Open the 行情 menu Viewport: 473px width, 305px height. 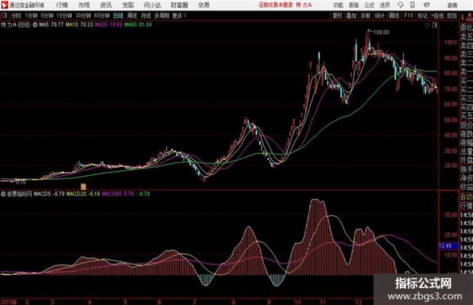[x=62, y=5]
